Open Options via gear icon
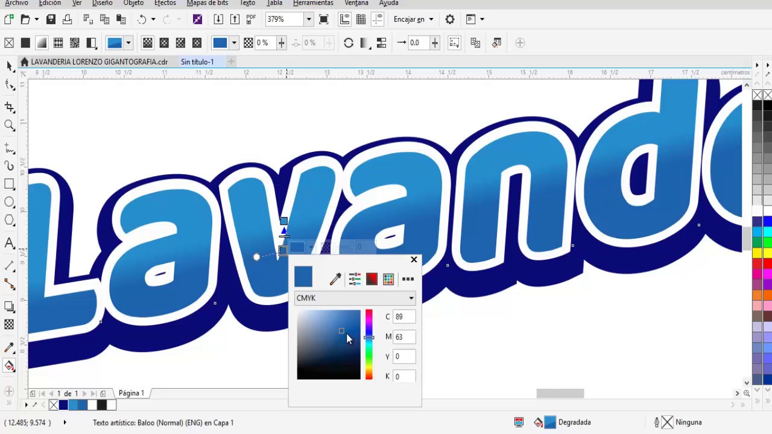Screen dimensions: 772x434 [450, 19]
